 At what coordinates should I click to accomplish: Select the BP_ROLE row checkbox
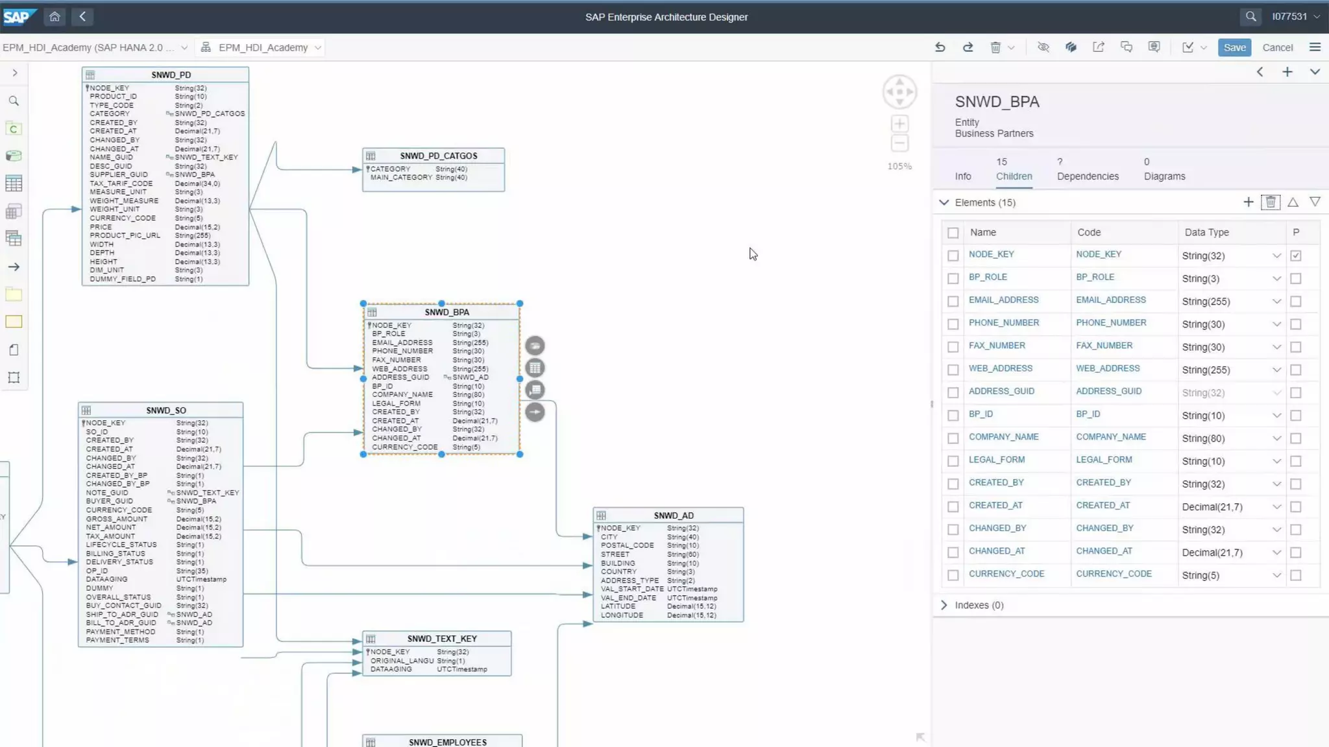[x=953, y=278]
